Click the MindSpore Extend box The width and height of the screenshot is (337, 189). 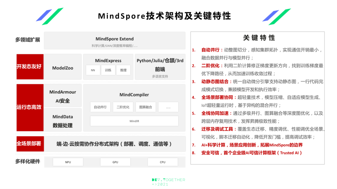115,41
